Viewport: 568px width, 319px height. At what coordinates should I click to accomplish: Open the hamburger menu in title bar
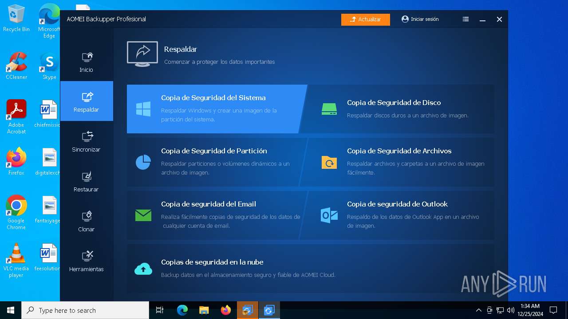click(465, 19)
